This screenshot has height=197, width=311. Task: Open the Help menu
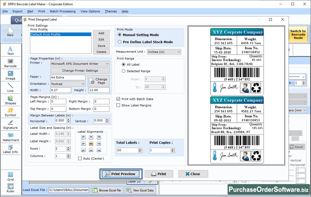(125, 11)
